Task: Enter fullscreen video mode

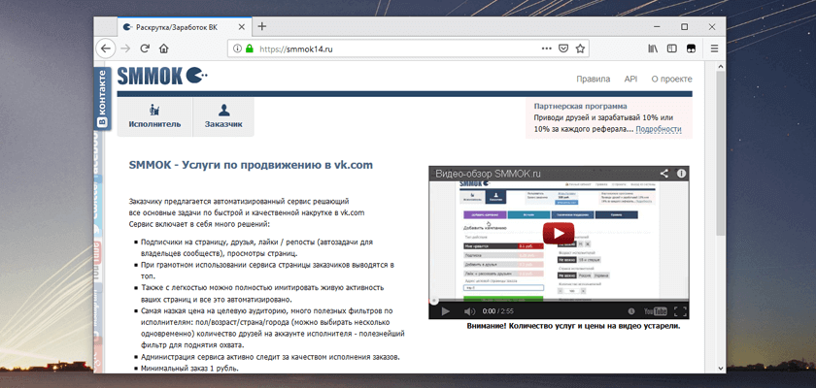Action: (x=680, y=311)
